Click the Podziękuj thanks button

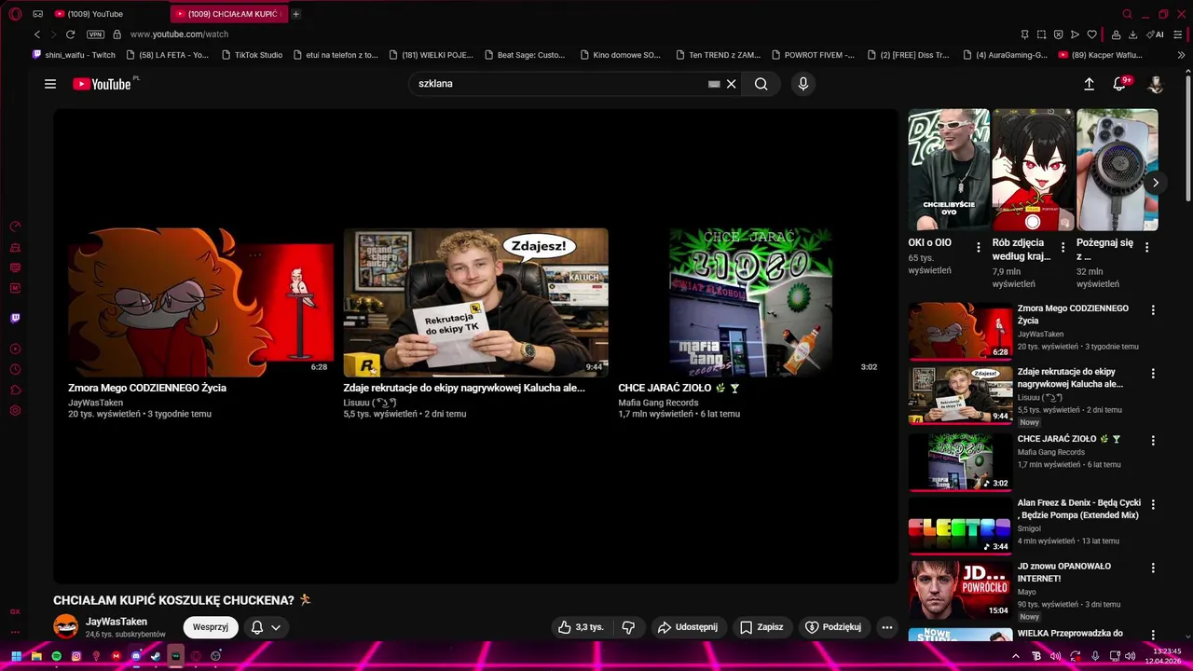[x=833, y=627]
